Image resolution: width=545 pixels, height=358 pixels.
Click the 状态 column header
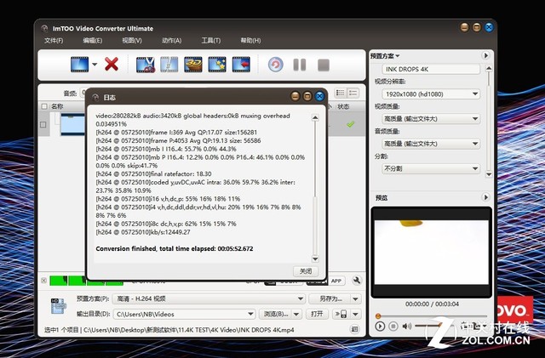(x=343, y=106)
